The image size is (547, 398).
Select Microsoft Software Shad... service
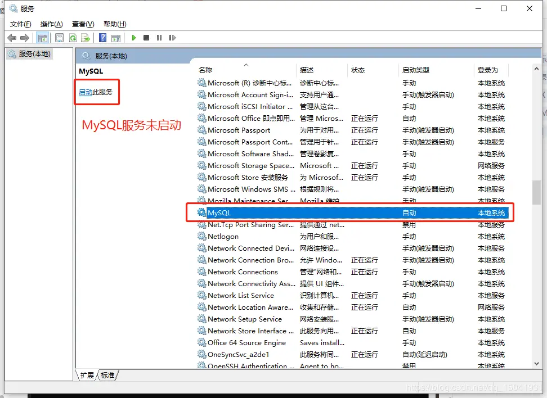[x=251, y=153]
